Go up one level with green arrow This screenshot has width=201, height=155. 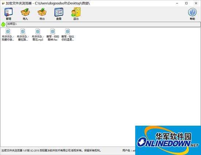(3, 24)
